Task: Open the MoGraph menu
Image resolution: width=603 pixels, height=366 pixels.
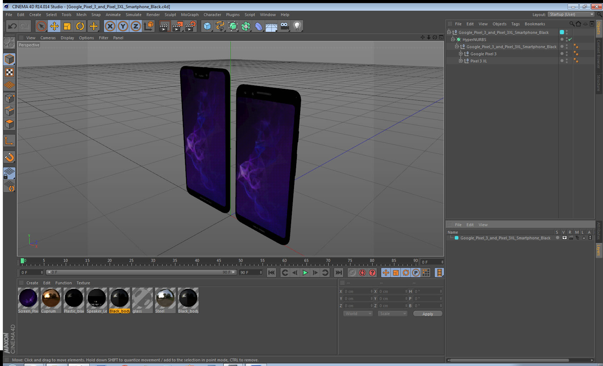Action: pos(190,15)
